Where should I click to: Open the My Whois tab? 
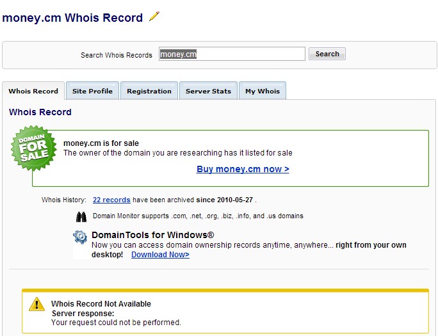click(x=263, y=91)
